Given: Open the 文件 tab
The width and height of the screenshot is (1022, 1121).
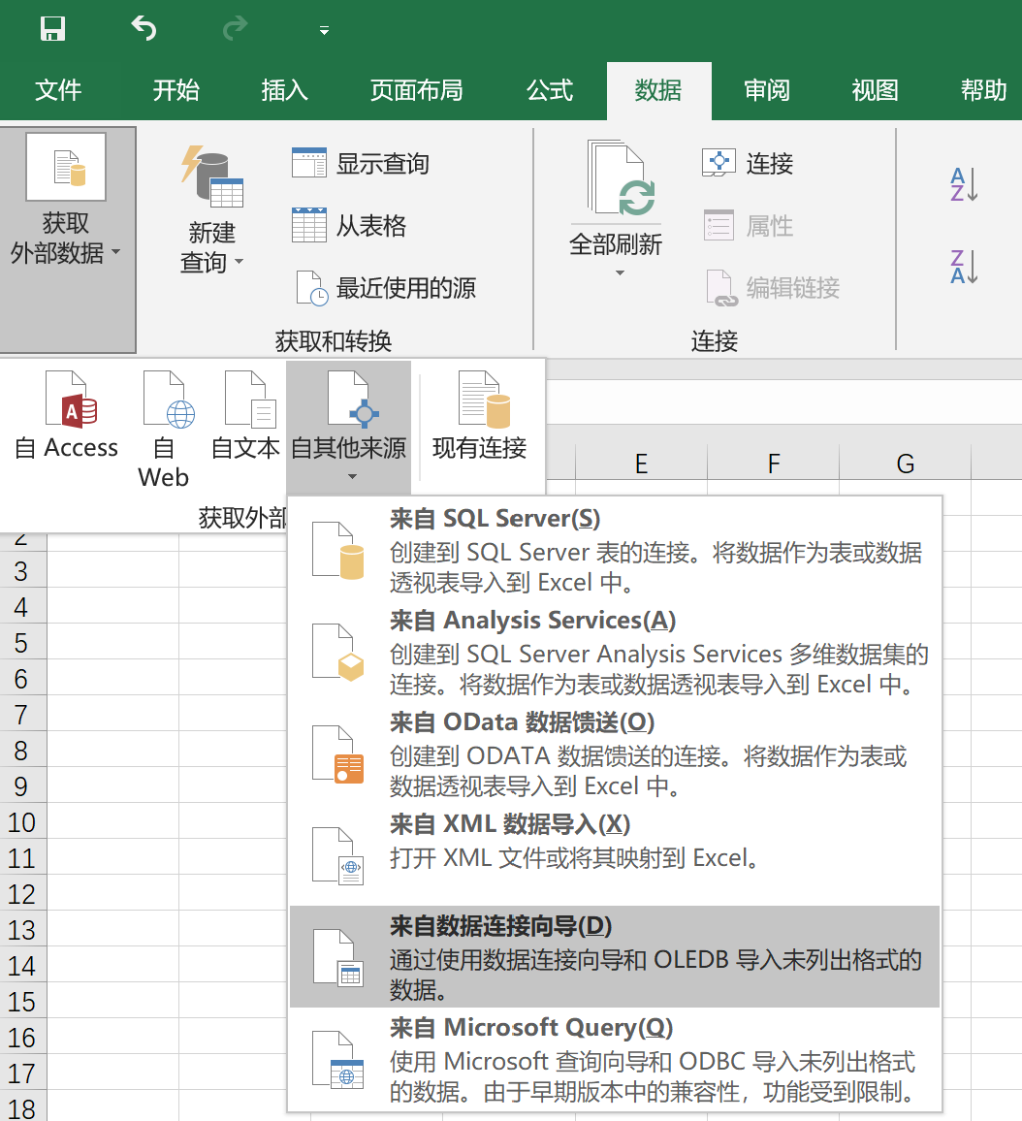Looking at the screenshot, I should tap(58, 90).
